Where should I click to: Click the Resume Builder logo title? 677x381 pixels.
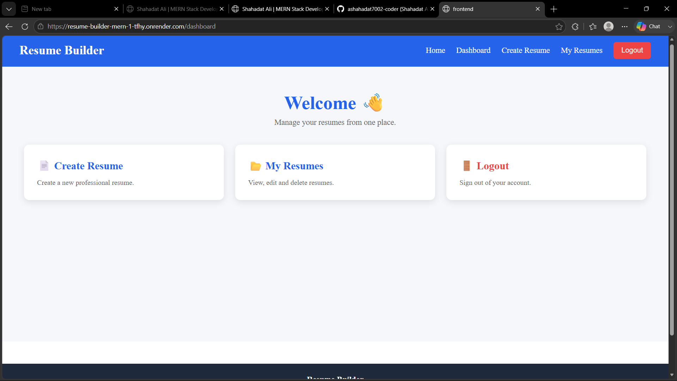click(62, 50)
